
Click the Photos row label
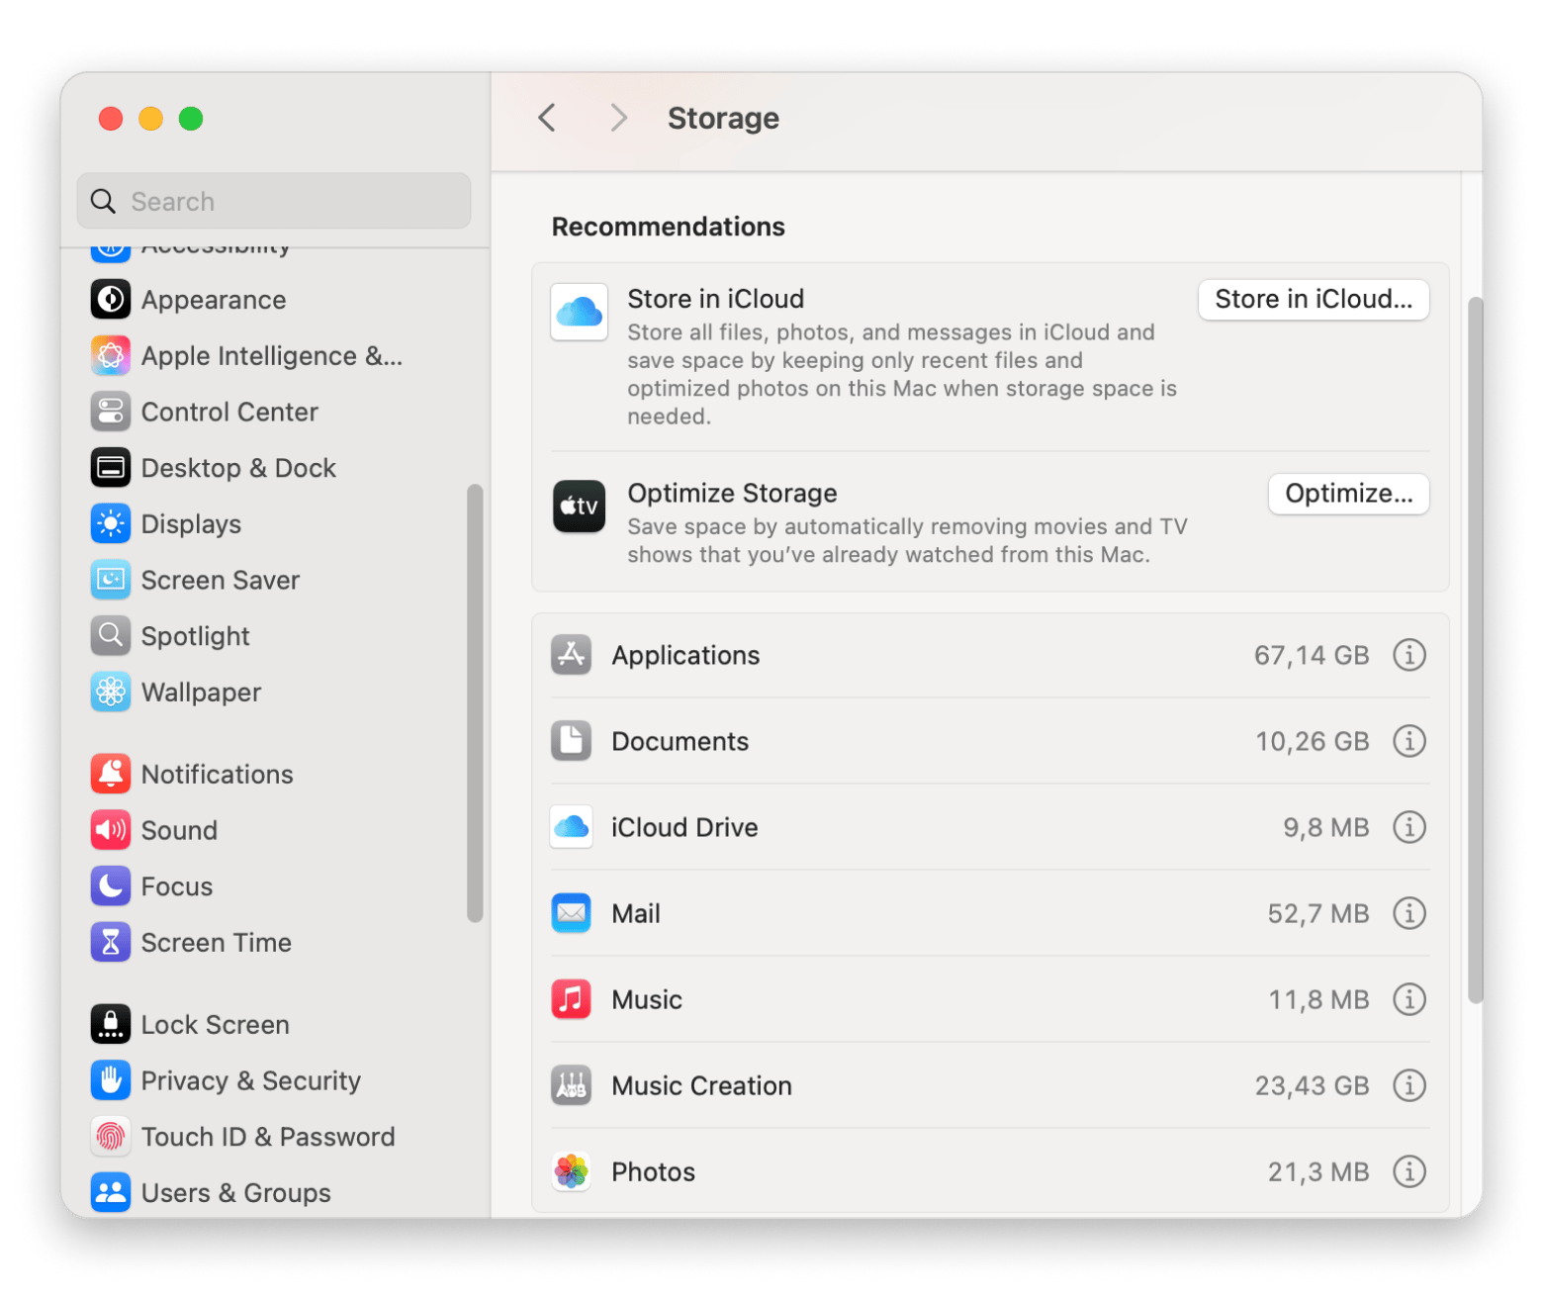click(654, 1171)
